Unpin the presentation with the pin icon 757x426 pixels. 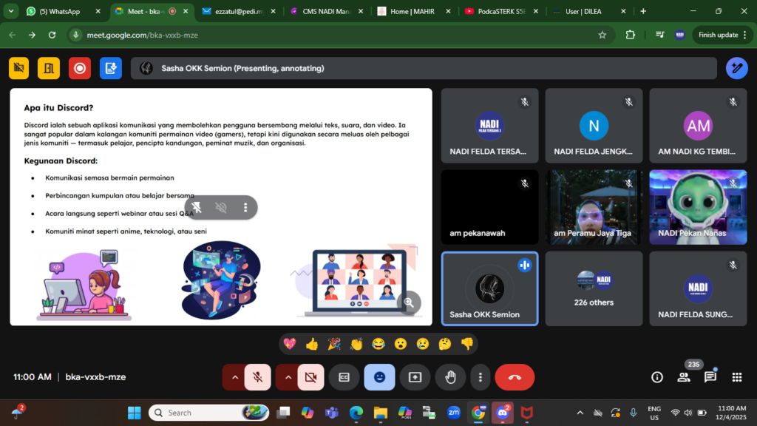pos(197,207)
